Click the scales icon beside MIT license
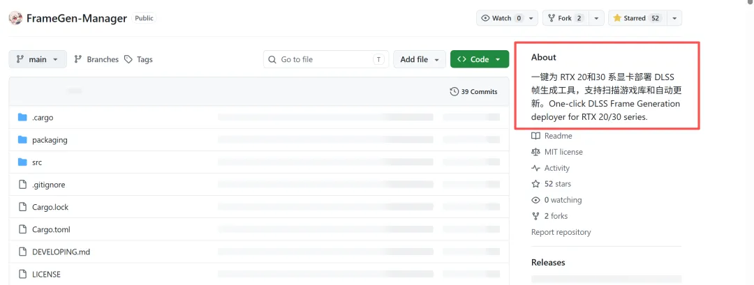Screen dimensions: 754x285 click(535, 152)
